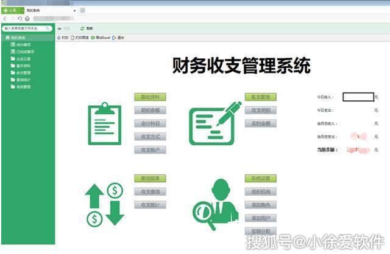Click the pen and form illustration icon

point(215,123)
